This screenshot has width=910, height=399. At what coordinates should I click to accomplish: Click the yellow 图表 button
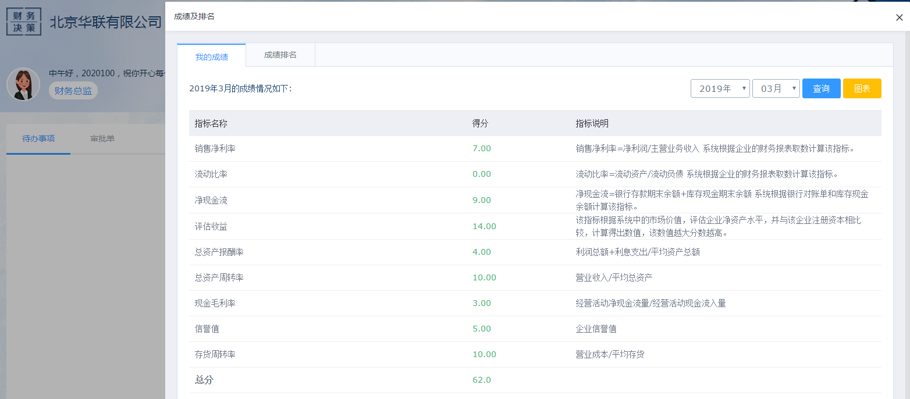(x=862, y=88)
